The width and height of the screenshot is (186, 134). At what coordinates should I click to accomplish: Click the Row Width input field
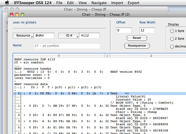(147, 30)
